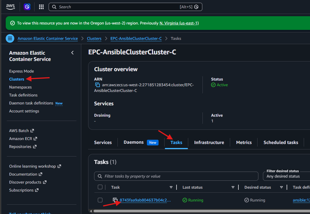Open Task definitions in the sidebar
The height and width of the screenshot is (214, 310).
[23, 95]
